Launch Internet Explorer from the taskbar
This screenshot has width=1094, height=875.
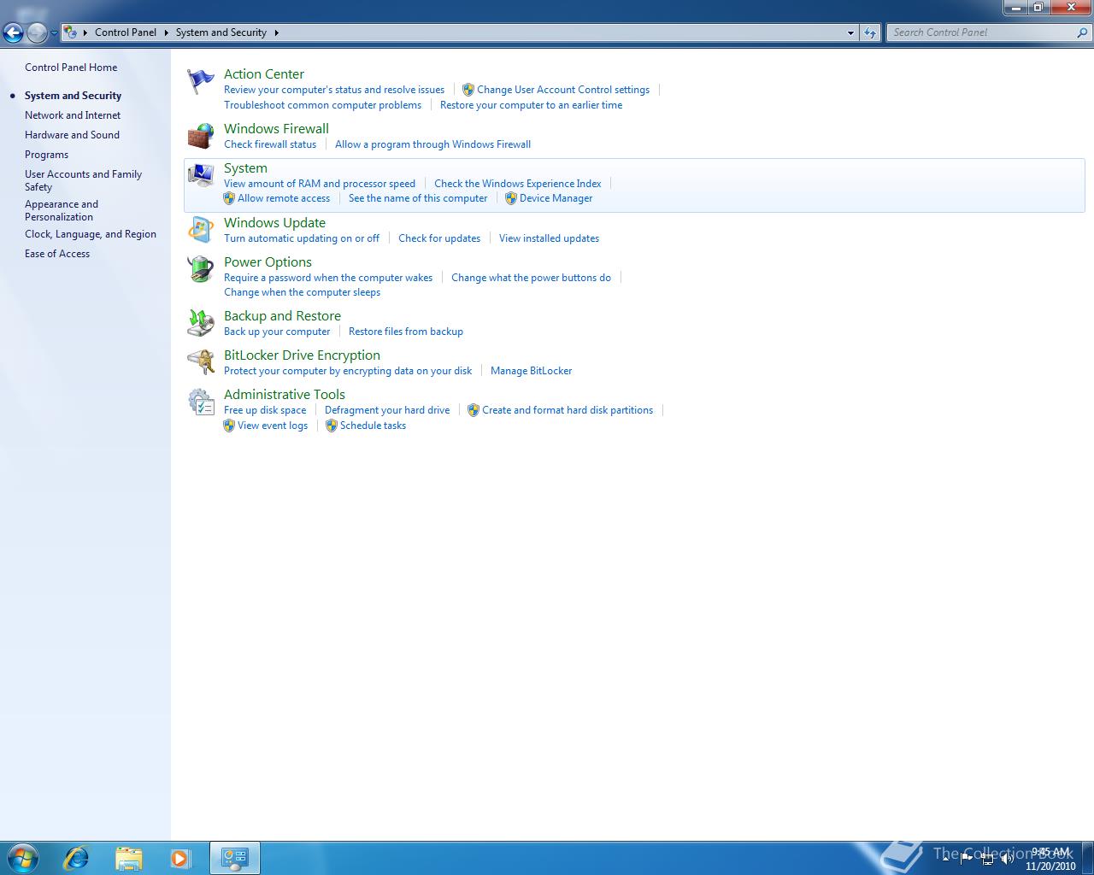pyautogui.click(x=76, y=857)
